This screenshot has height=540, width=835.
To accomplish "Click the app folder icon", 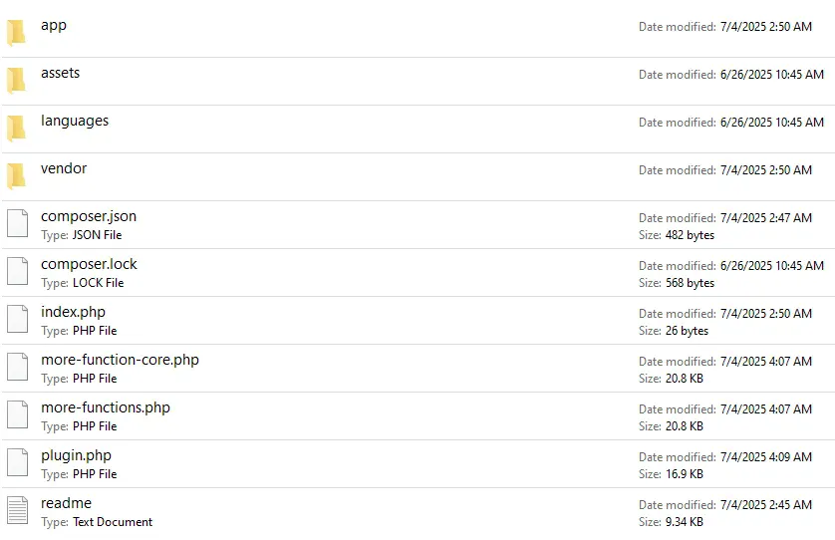I will pyautogui.click(x=17, y=32).
